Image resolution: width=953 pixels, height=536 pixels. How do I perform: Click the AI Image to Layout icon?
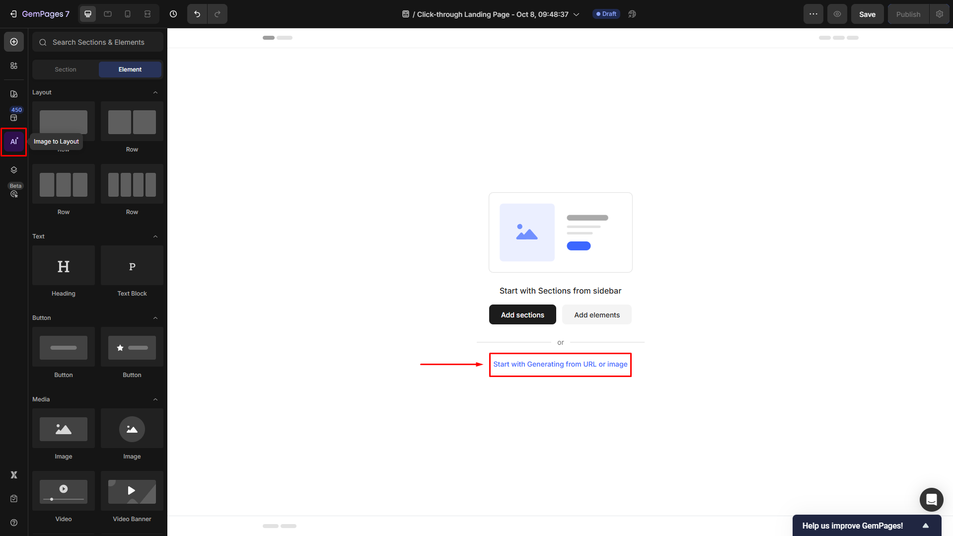click(14, 142)
